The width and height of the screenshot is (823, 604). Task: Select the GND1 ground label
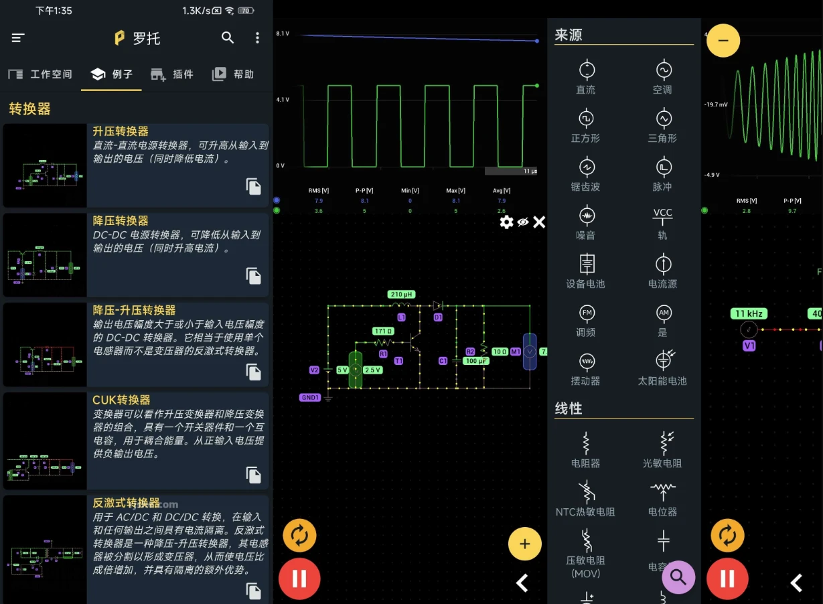[311, 398]
